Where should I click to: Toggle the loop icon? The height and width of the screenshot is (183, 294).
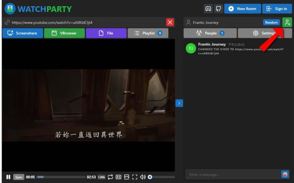click(x=110, y=177)
